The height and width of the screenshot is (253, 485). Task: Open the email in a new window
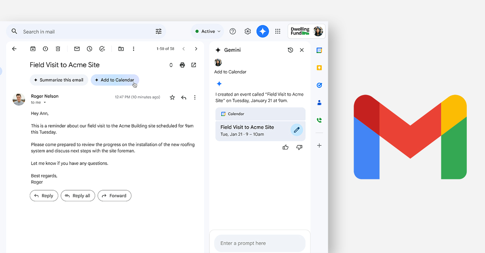click(194, 65)
